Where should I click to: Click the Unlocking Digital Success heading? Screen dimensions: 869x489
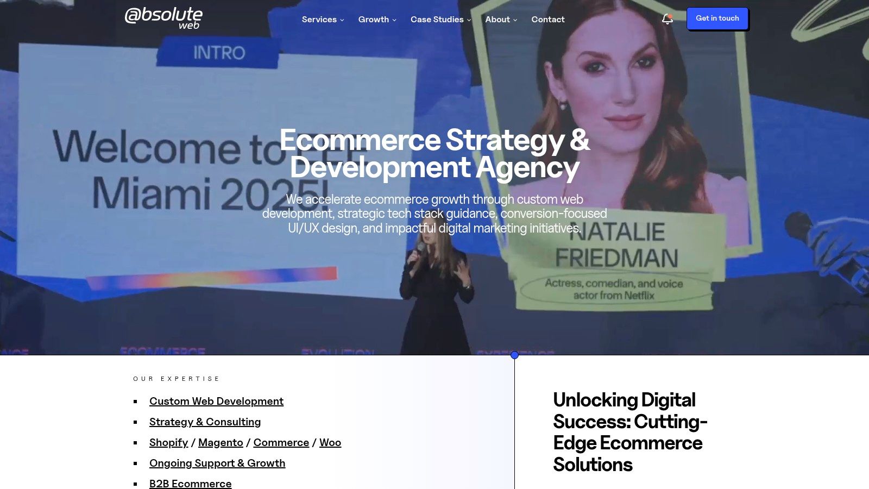pyautogui.click(x=631, y=432)
